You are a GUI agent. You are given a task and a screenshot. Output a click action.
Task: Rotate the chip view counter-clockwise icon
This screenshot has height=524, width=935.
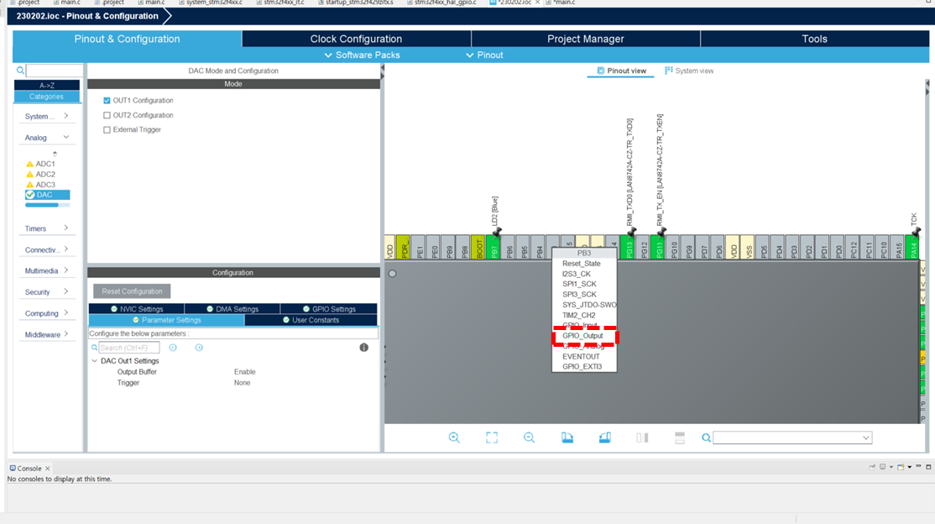[604, 438]
